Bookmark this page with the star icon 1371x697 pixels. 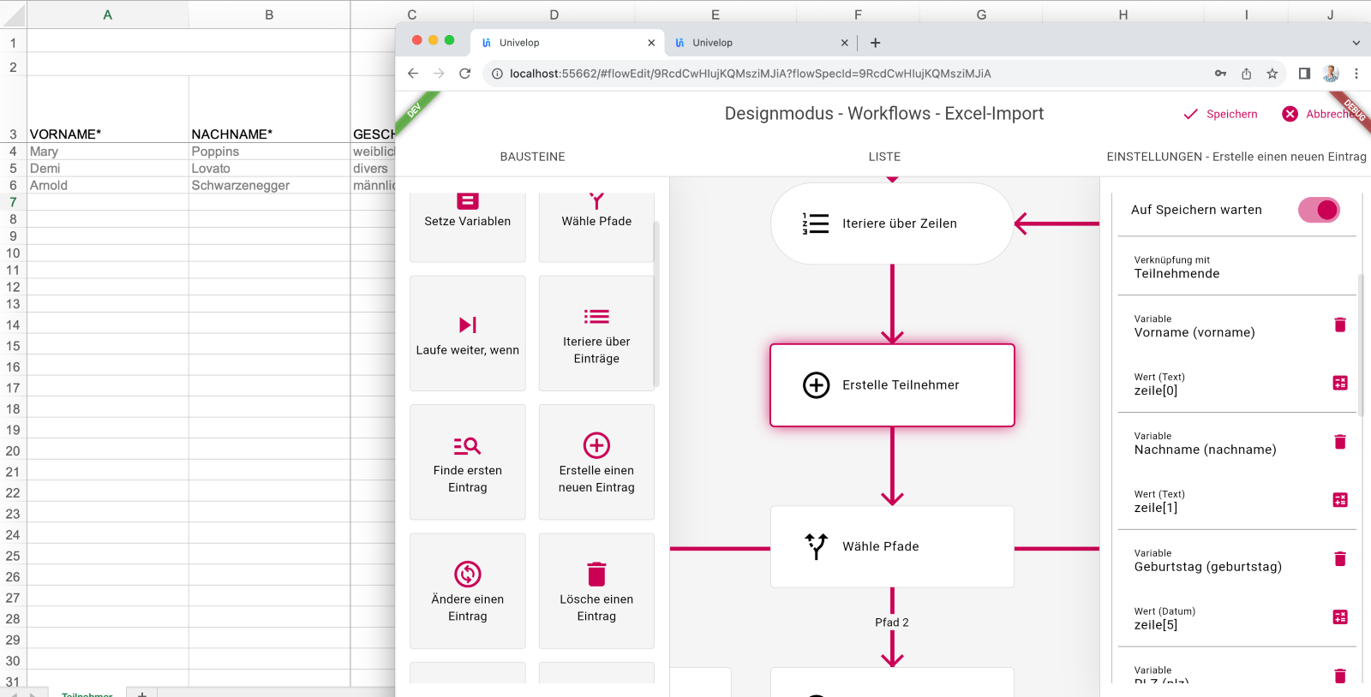tap(1272, 74)
